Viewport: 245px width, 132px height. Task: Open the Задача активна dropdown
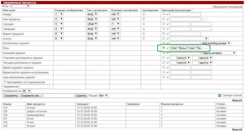point(219,53)
